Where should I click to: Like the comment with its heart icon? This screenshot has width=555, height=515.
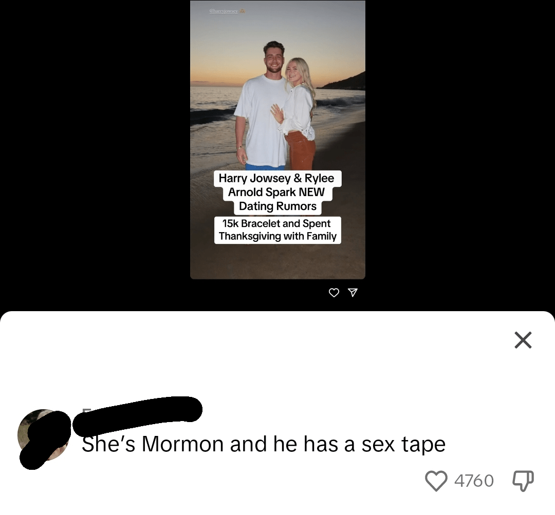[436, 481]
